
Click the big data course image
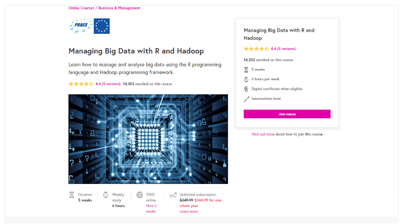148,139
